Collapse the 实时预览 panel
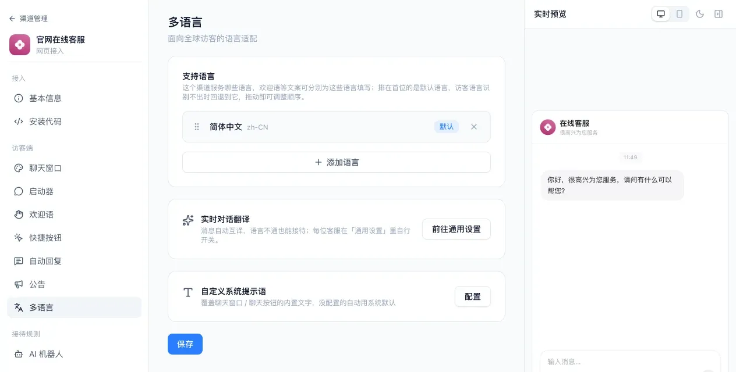736x372 pixels. (x=719, y=14)
